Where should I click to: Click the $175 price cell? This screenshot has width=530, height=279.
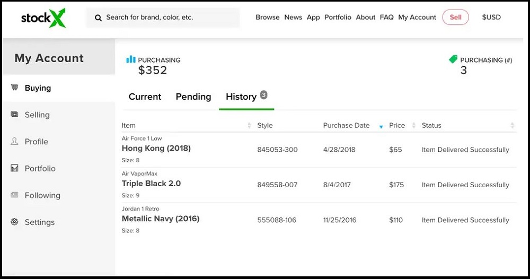[396, 185]
